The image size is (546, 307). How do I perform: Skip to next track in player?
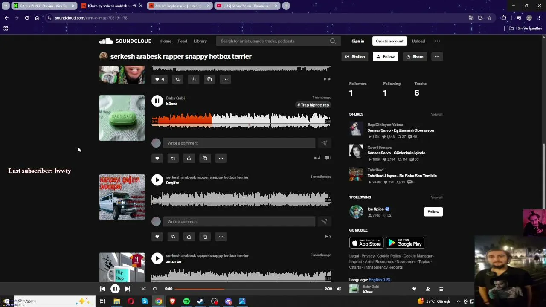tap(128, 289)
